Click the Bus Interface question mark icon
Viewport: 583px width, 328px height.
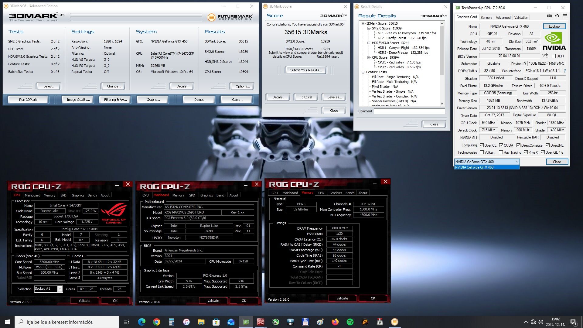coord(565,71)
